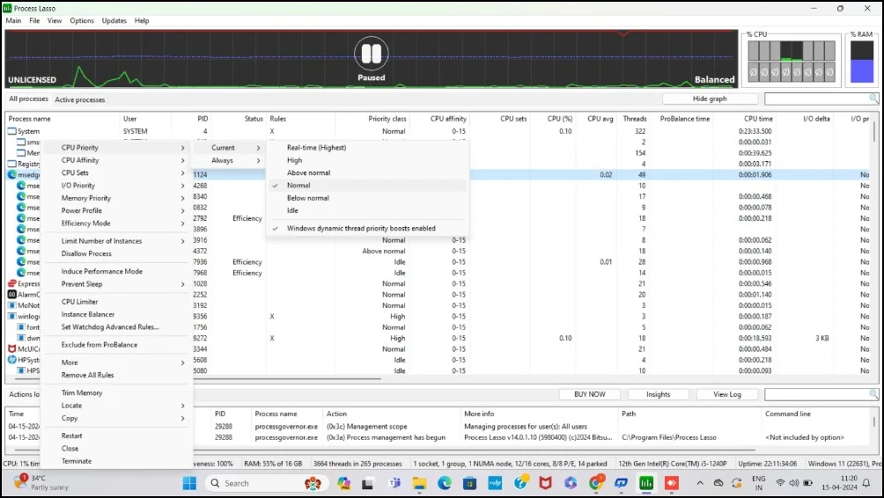Image resolution: width=884 pixels, height=498 pixels.
Task: Click the process list vertical scrollbar
Action: [875, 133]
